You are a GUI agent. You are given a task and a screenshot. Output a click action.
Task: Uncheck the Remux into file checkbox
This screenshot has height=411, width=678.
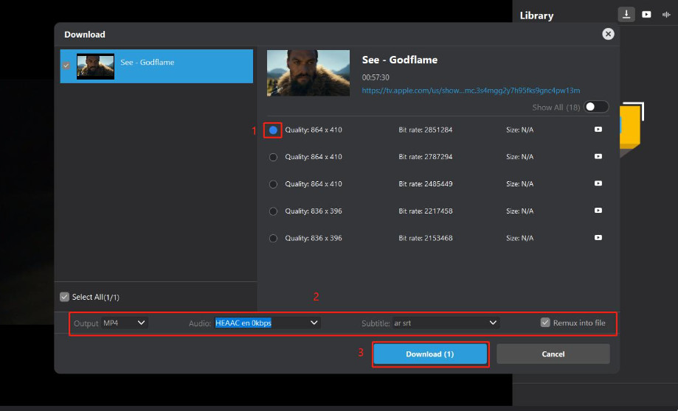[545, 323]
